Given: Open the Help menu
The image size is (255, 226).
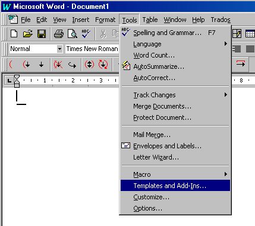Looking at the screenshot, I should [198, 20].
